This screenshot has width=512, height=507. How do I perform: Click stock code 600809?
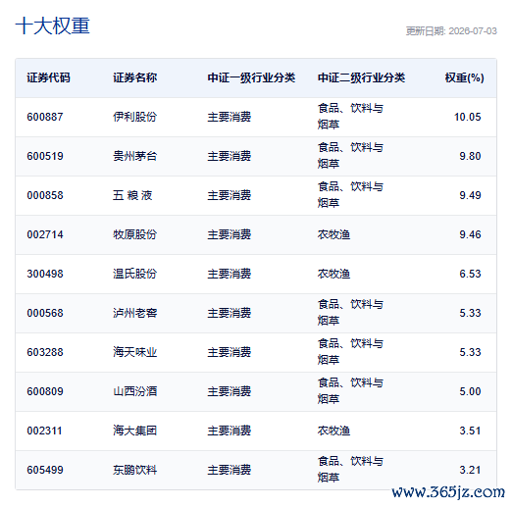point(45,391)
